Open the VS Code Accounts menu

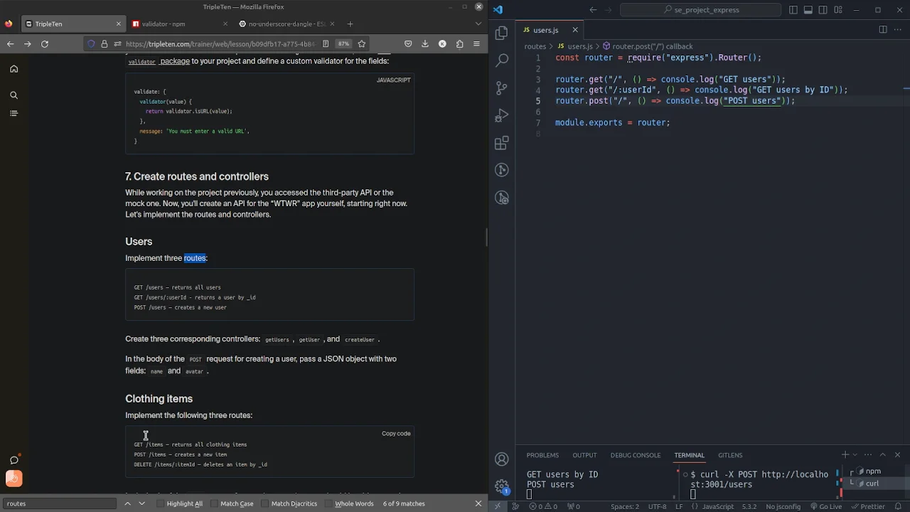502,459
